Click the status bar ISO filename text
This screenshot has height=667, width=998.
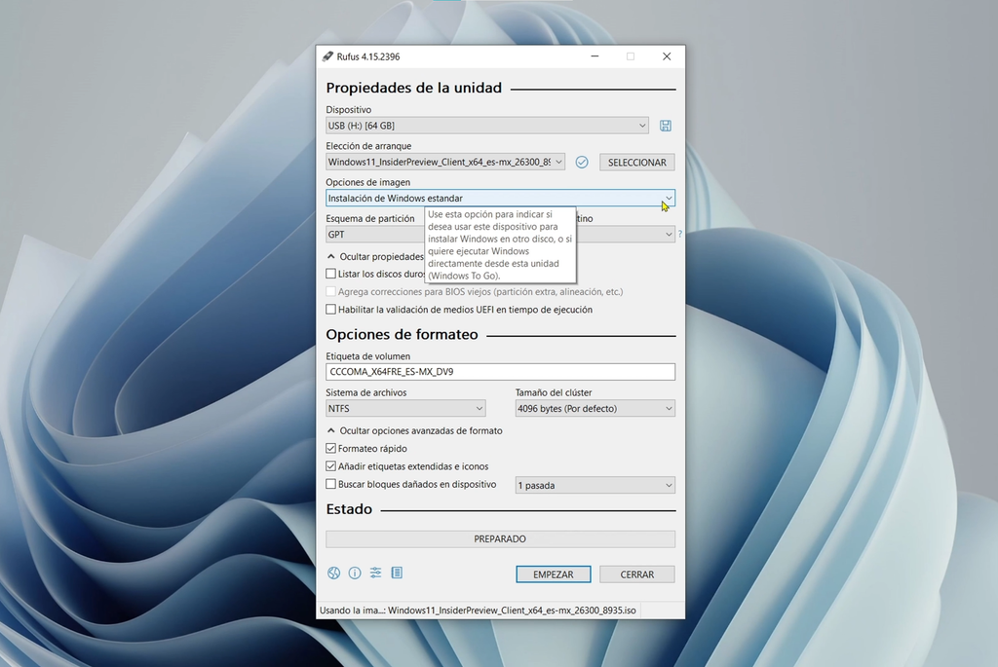coord(512,611)
